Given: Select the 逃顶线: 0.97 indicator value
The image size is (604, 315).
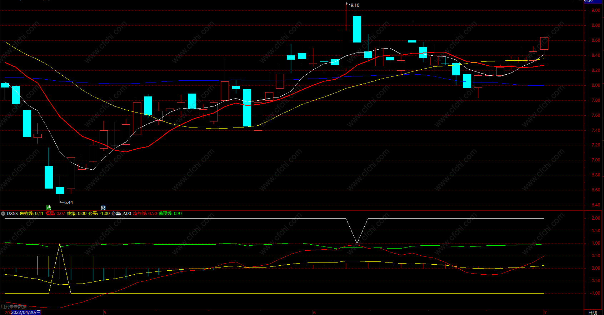Looking at the screenshot, I should click(x=170, y=214).
